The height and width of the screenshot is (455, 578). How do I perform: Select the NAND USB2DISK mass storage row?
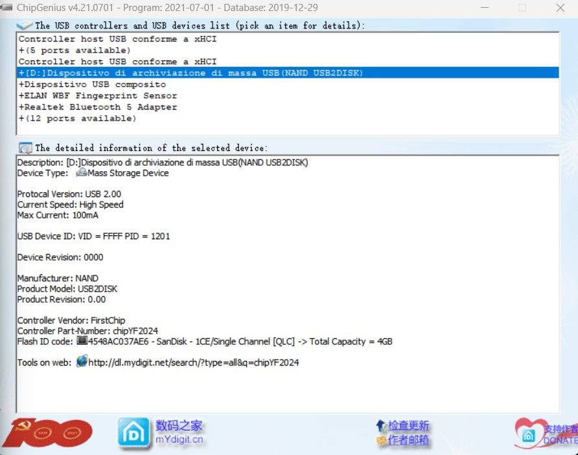tap(288, 73)
